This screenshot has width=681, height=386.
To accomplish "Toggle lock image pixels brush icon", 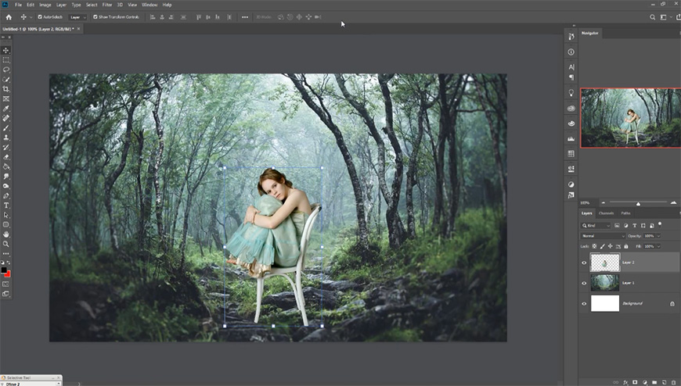I will pyautogui.click(x=603, y=246).
